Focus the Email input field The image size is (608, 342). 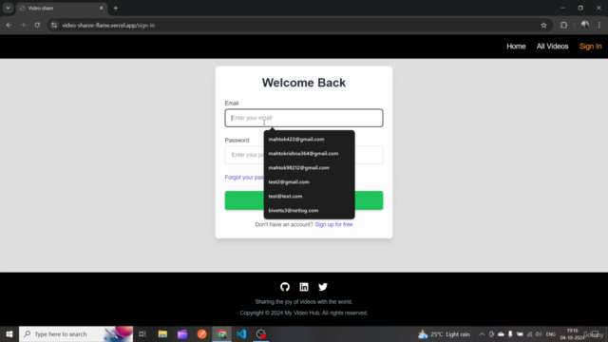click(x=304, y=118)
